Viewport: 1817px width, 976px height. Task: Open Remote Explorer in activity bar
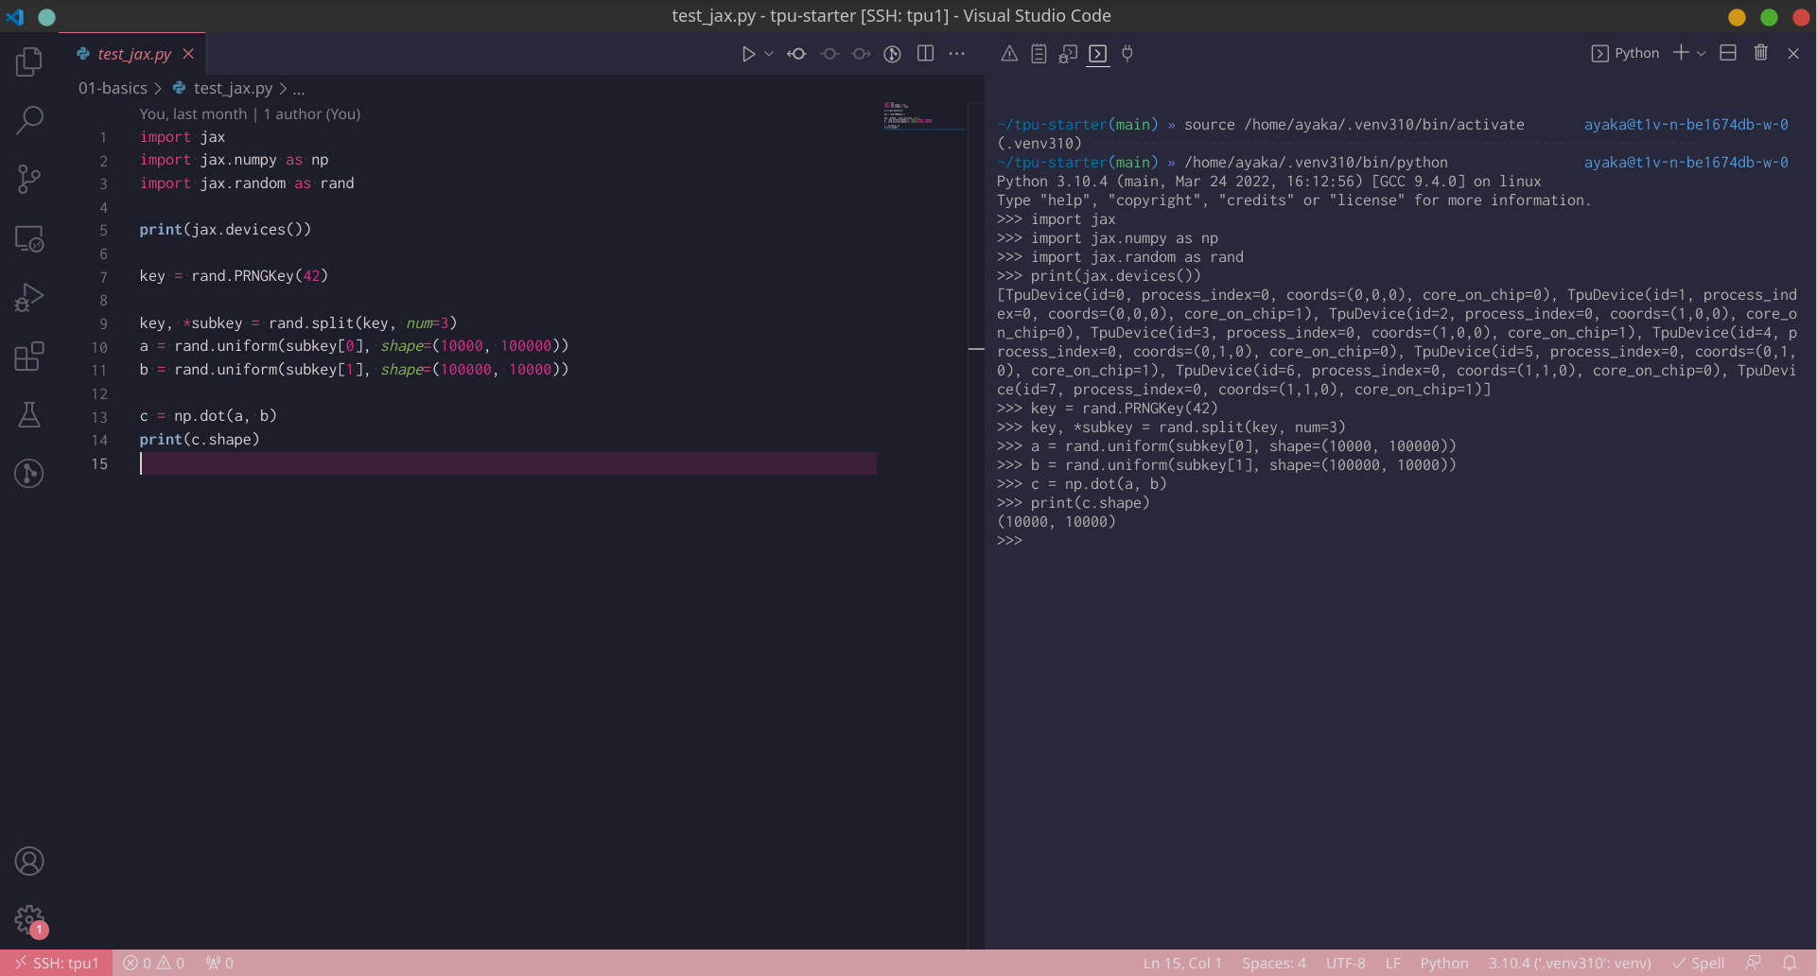pos(29,238)
